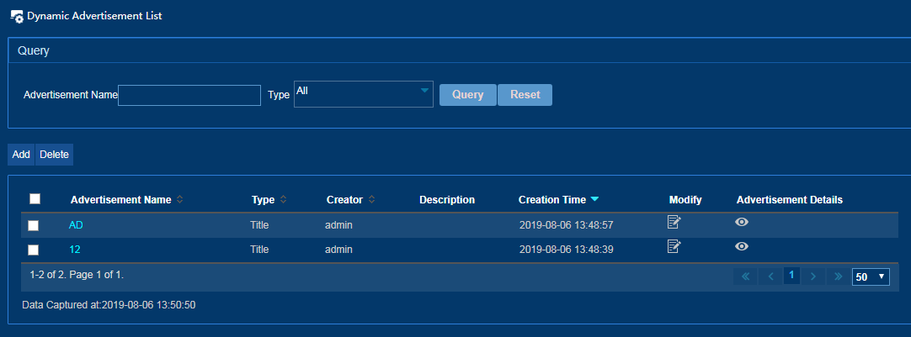Go to next page arrow
The height and width of the screenshot is (337, 911).
point(813,276)
